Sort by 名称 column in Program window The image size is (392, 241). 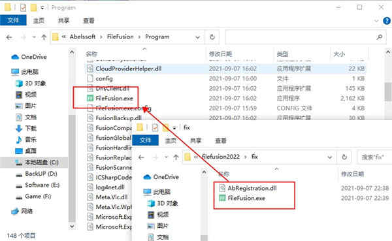point(91,54)
